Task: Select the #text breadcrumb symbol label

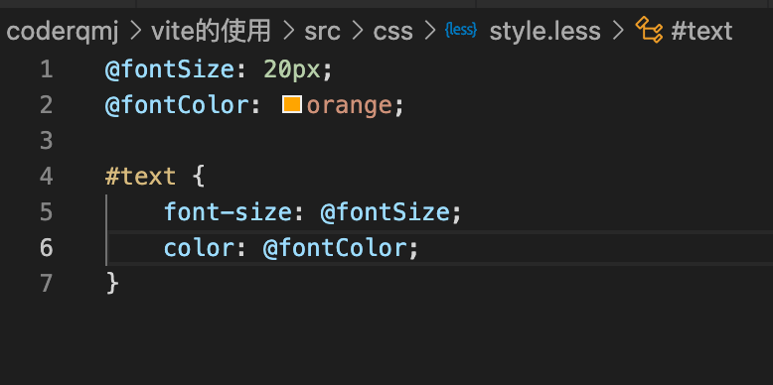Action: click(702, 32)
